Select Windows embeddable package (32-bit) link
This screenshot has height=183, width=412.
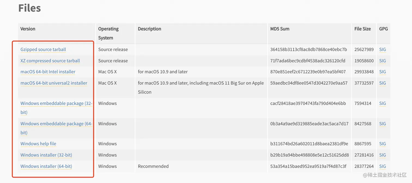[56, 103]
